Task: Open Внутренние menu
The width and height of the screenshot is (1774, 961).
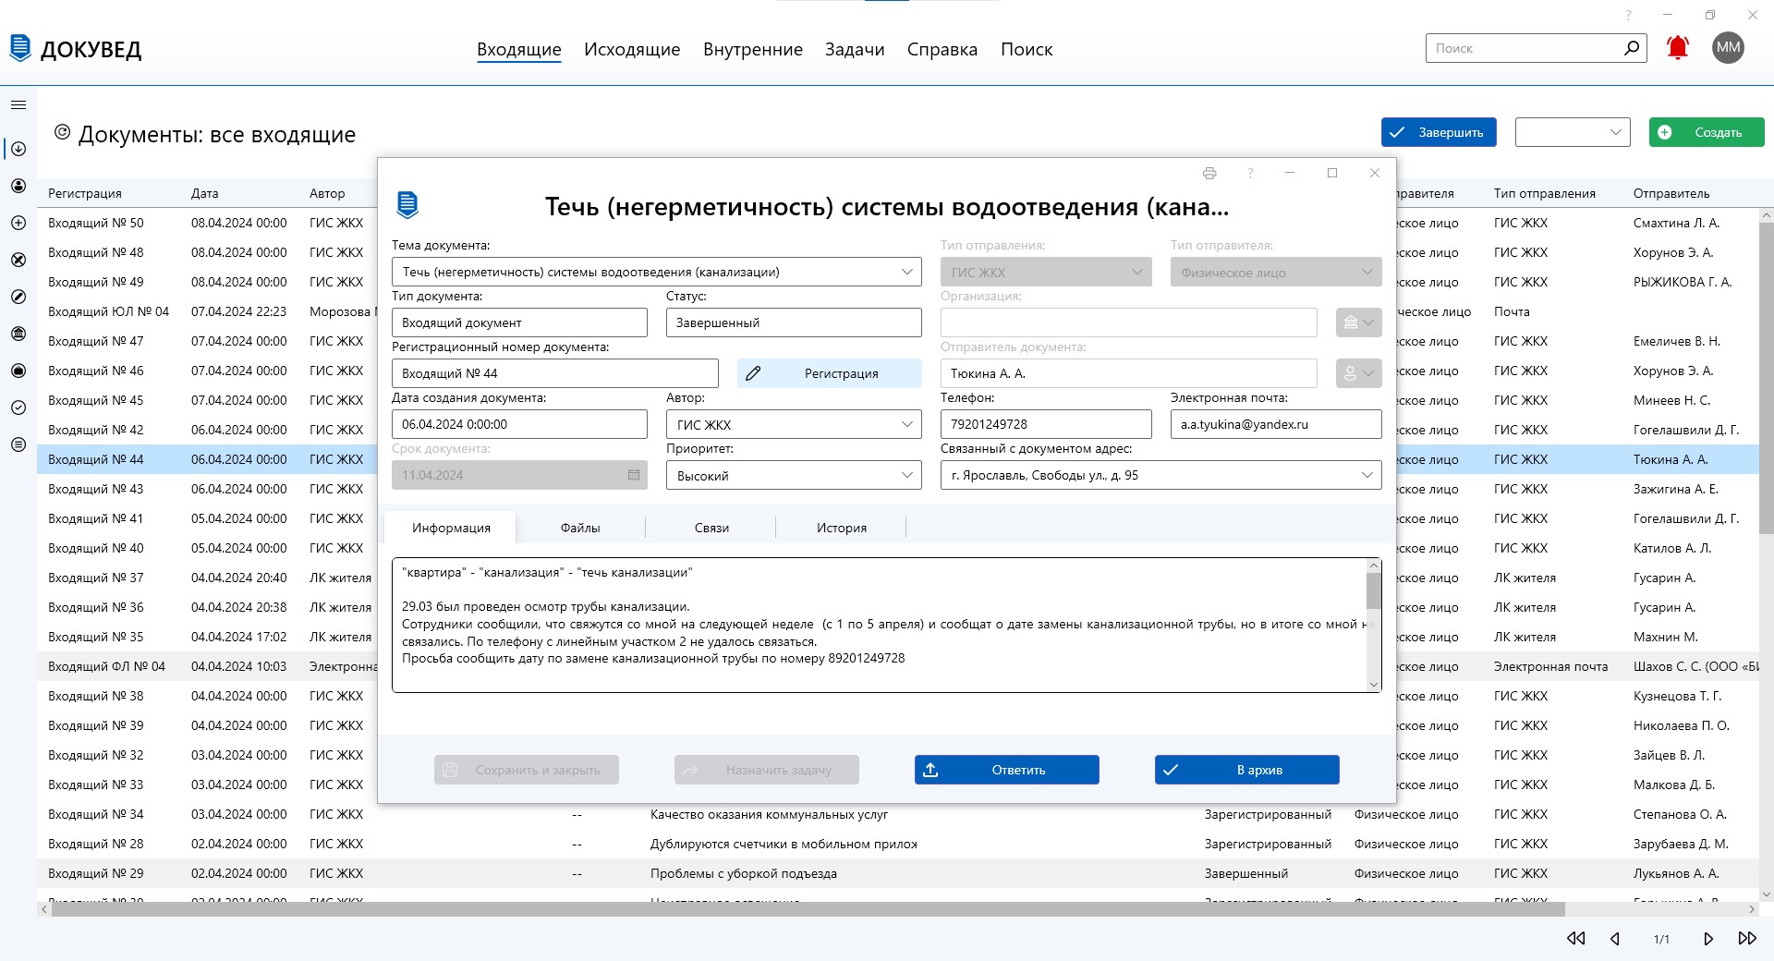Action: pyautogui.click(x=753, y=49)
